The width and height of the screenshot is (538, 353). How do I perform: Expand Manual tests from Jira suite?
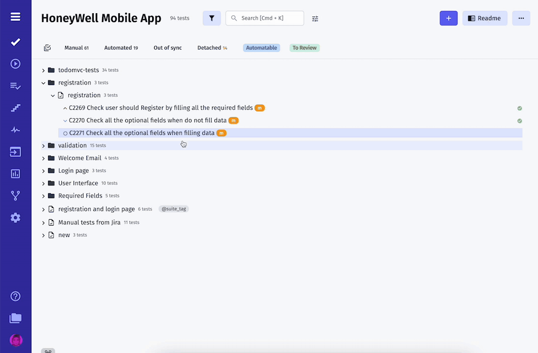43,223
